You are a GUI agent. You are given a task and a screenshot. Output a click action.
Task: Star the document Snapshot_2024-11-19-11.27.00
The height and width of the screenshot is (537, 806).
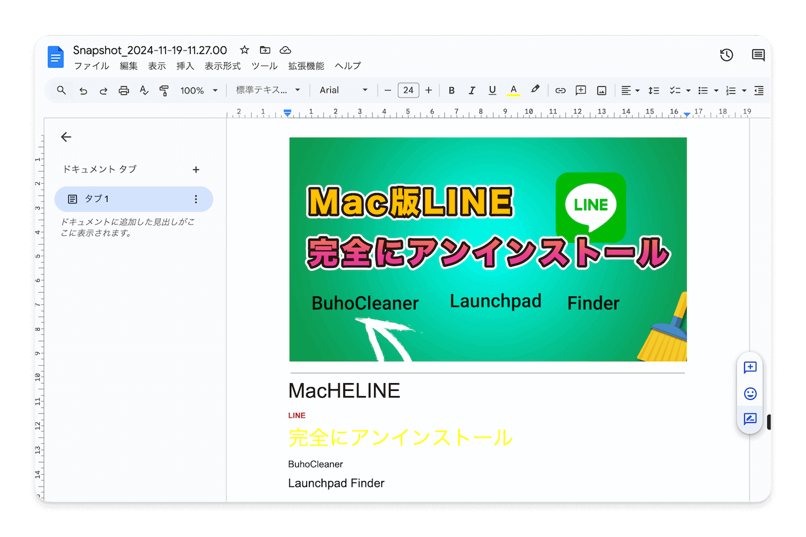244,50
